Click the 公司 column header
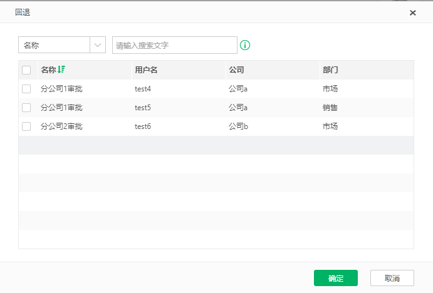 pos(236,69)
